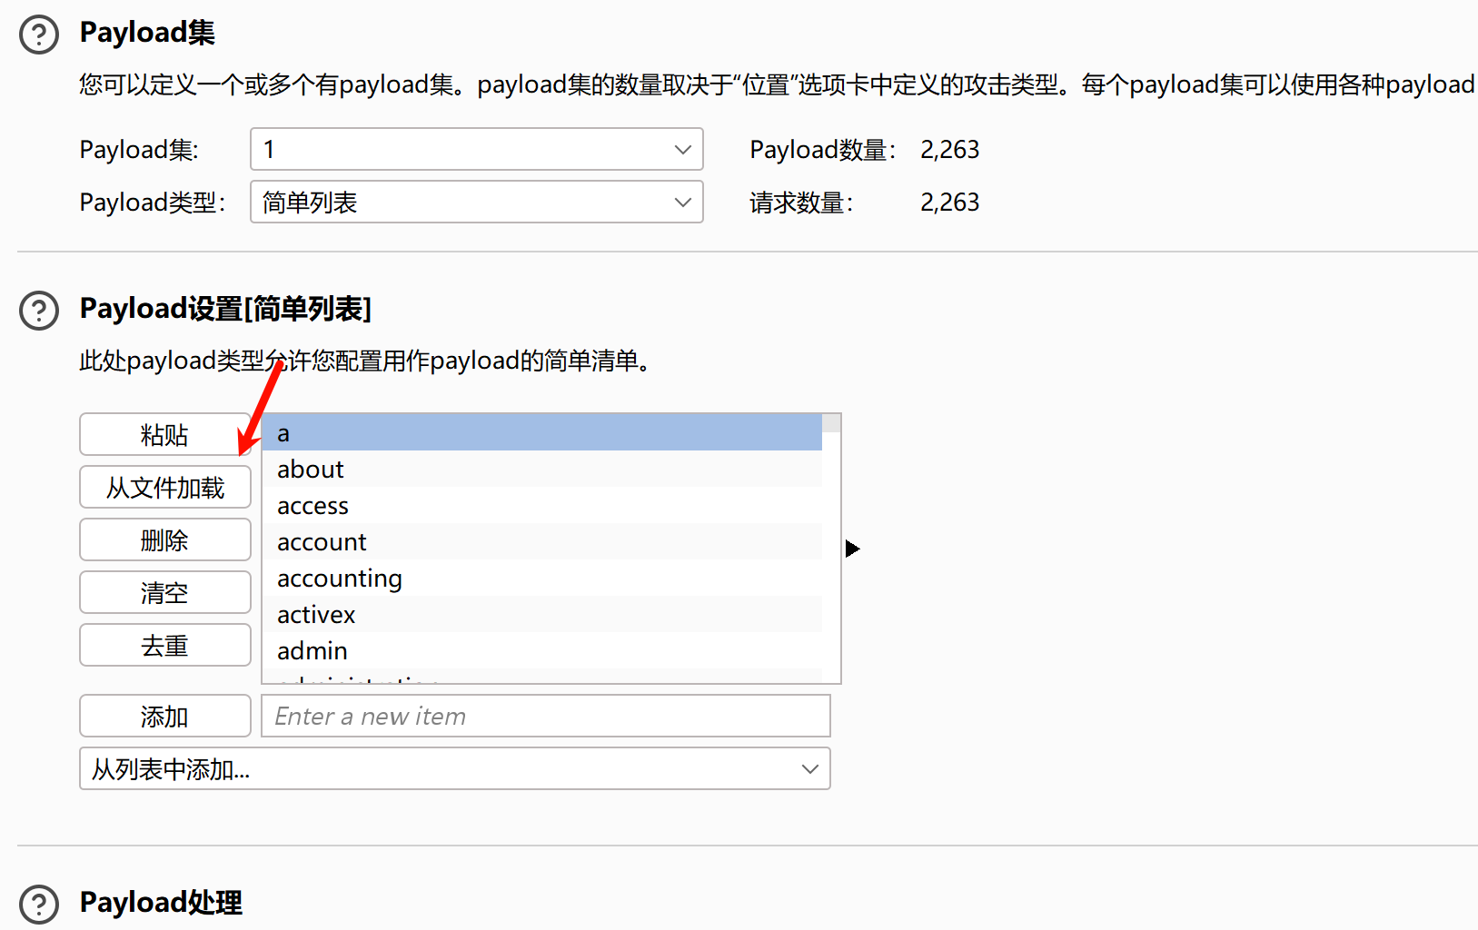Click the 删除 button

[x=164, y=539]
